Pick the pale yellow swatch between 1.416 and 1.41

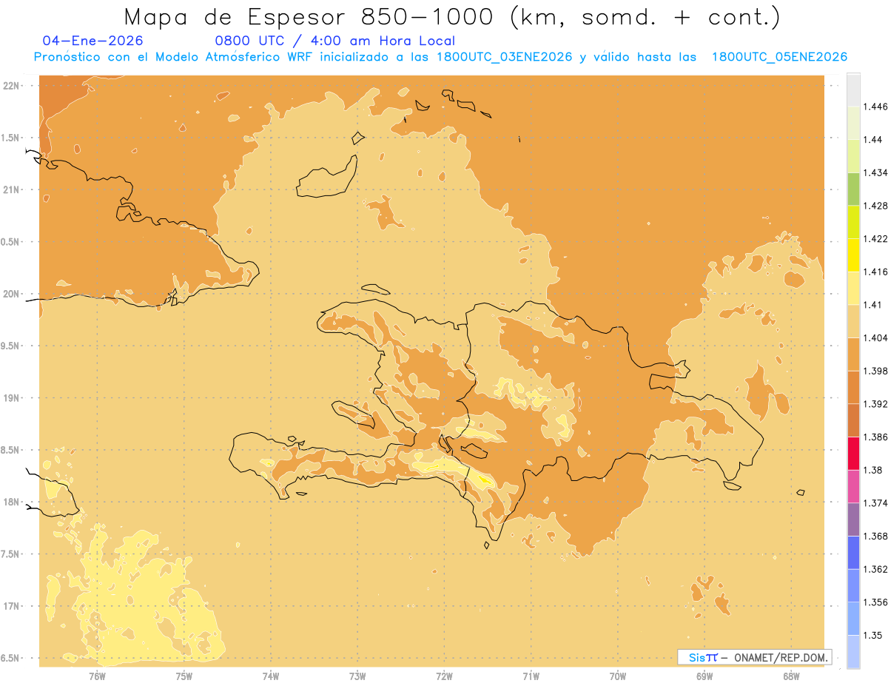click(x=853, y=288)
